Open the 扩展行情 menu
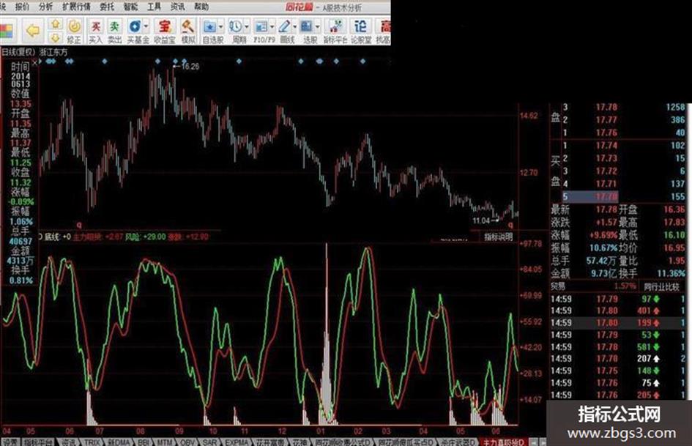This screenshot has height=446, width=692. pos(76,7)
